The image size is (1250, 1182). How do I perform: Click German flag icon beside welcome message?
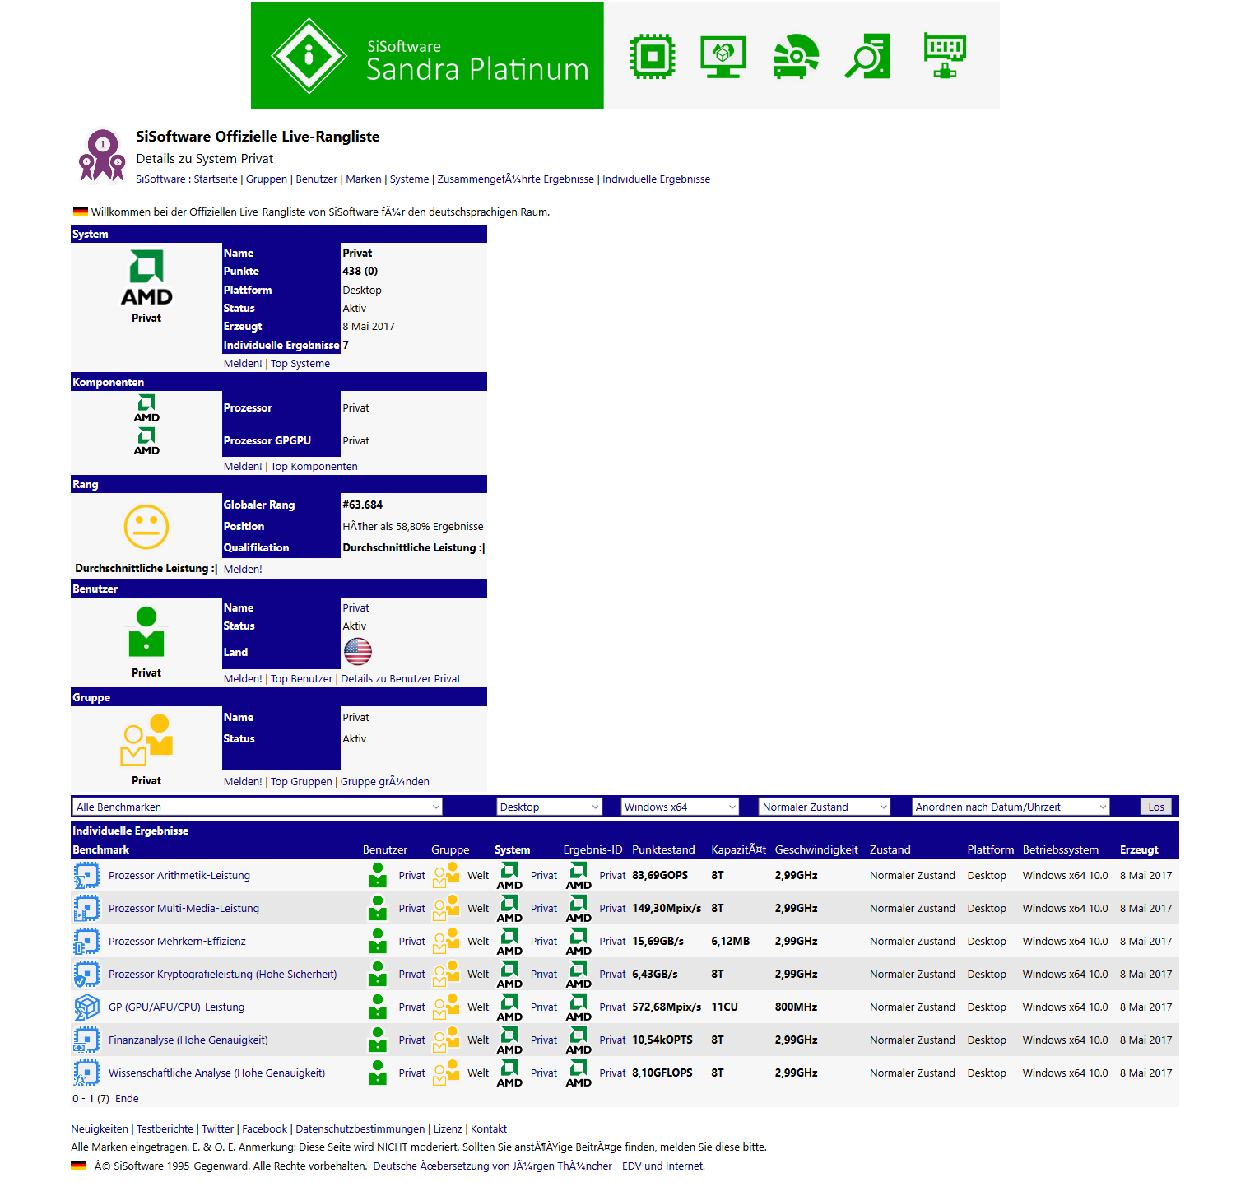point(80,212)
